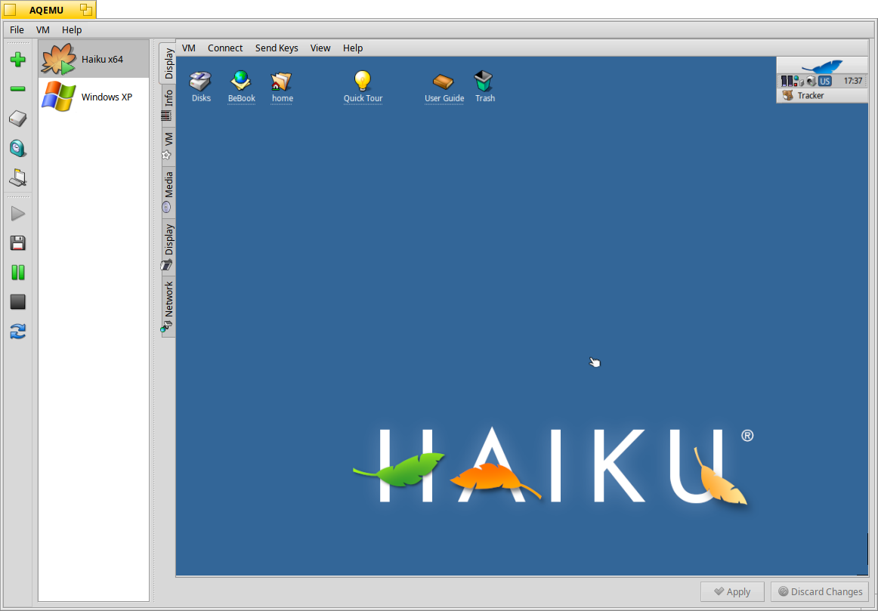This screenshot has height=611, width=878.
Task: Open the Disks icon on Haiku desktop
Action: click(201, 87)
